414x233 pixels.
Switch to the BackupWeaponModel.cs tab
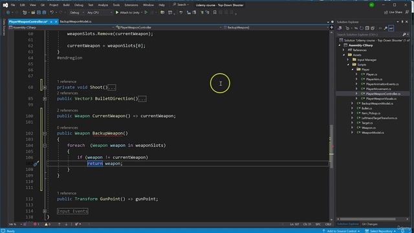pyautogui.click(x=76, y=21)
